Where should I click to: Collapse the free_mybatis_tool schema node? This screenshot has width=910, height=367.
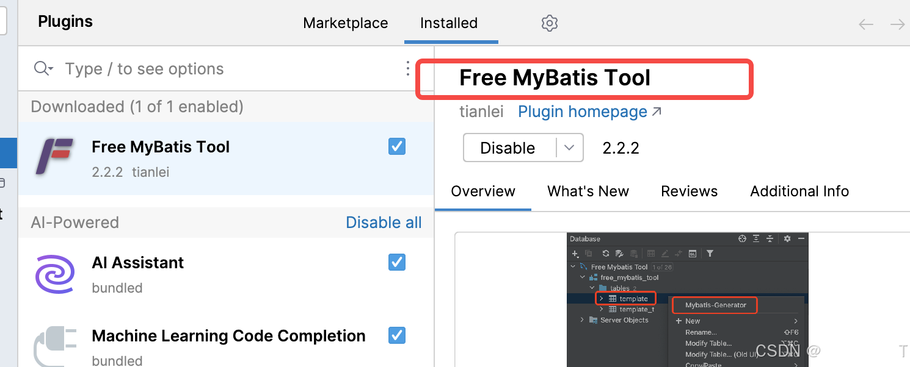click(581, 277)
